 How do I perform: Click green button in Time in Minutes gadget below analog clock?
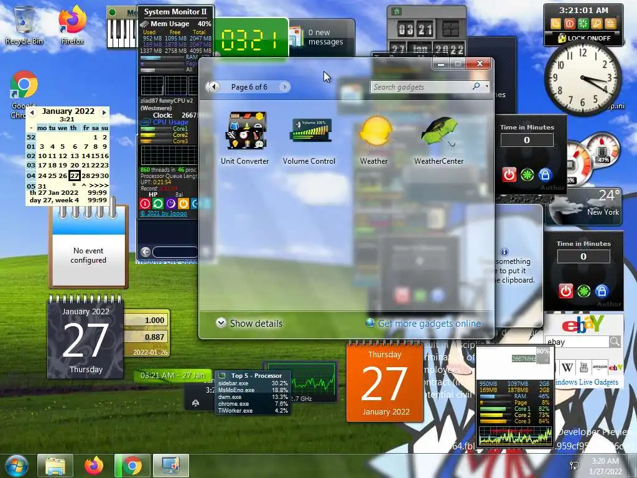(x=528, y=175)
